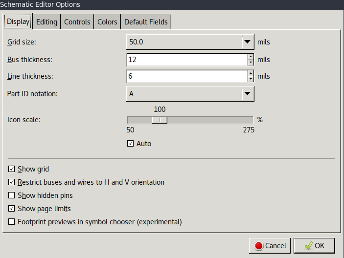This screenshot has height=258, width=344.
Task: Increase bus thickness with up arrow
Action: click(251, 57)
